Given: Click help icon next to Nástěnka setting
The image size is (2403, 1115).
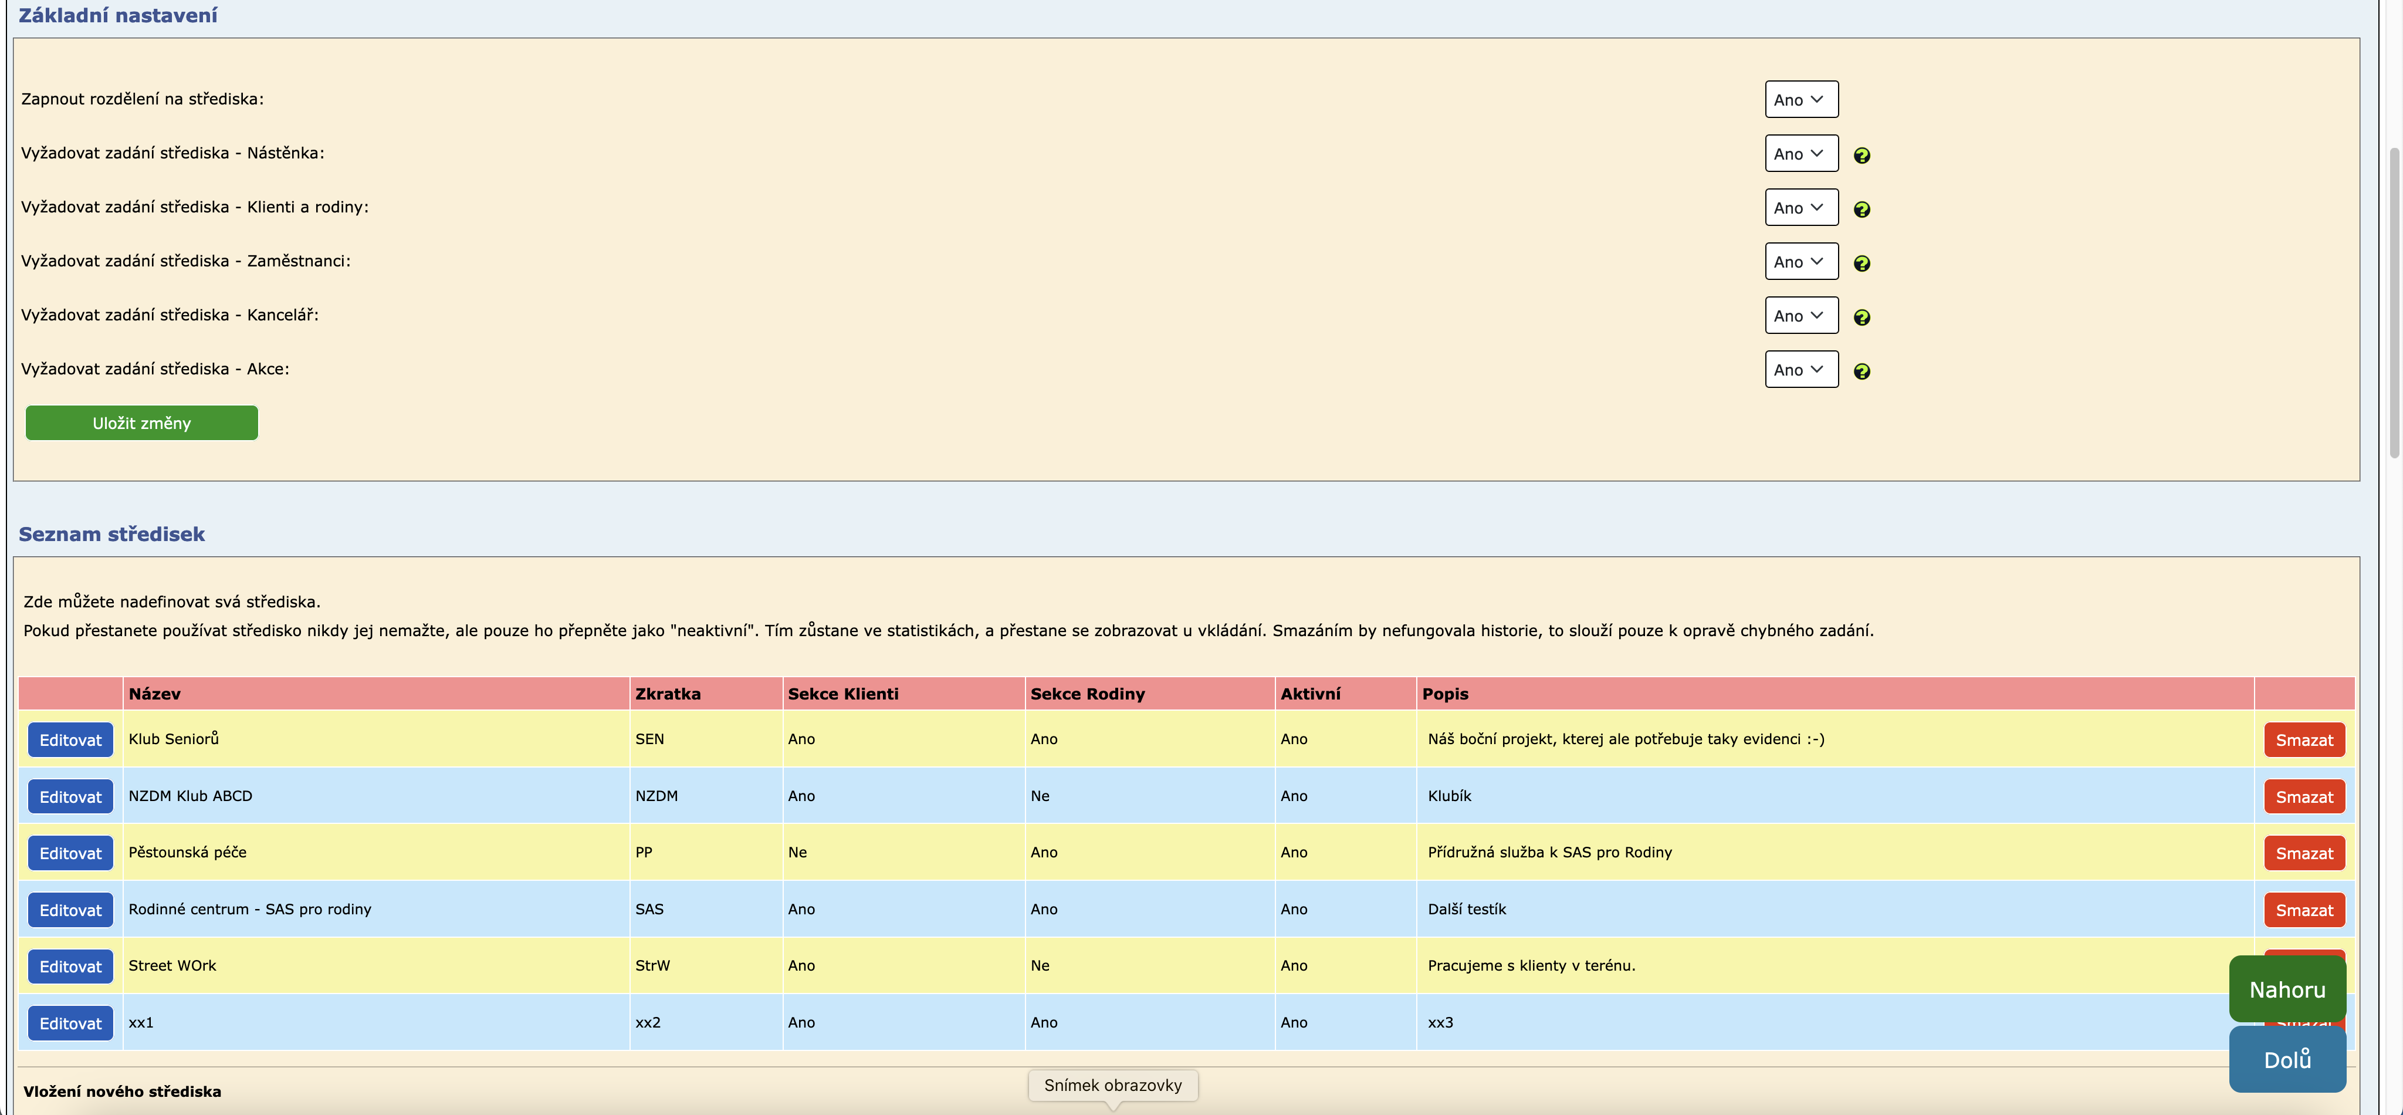Looking at the screenshot, I should 1861,155.
